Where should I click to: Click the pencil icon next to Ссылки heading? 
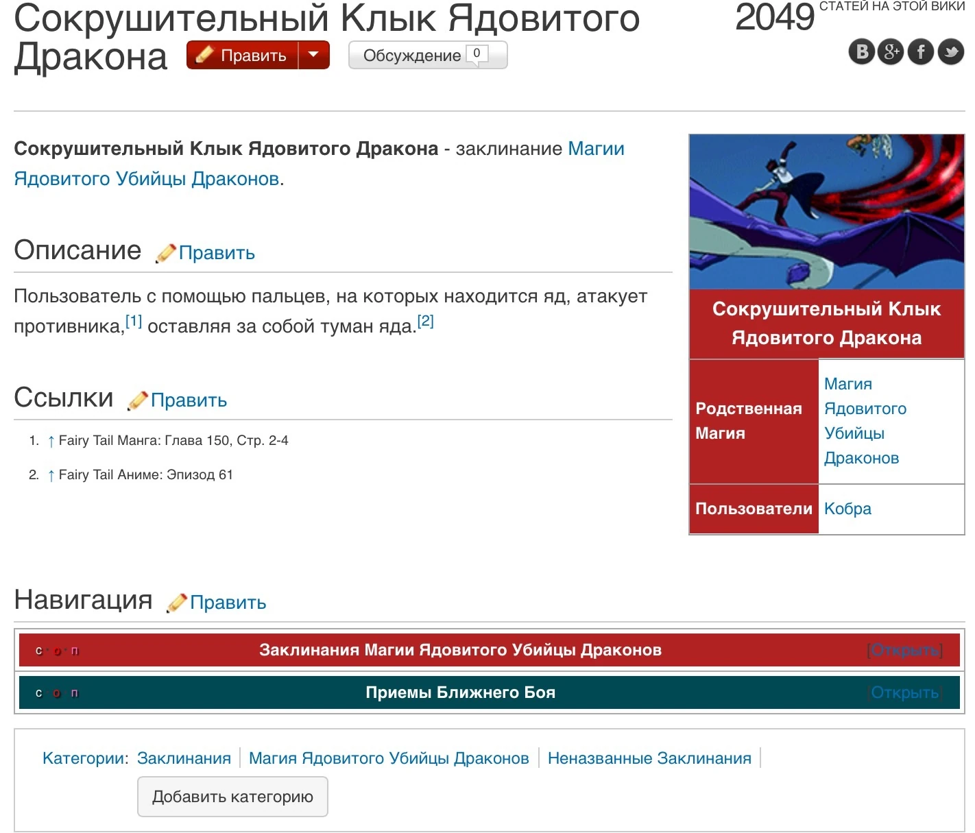[138, 400]
